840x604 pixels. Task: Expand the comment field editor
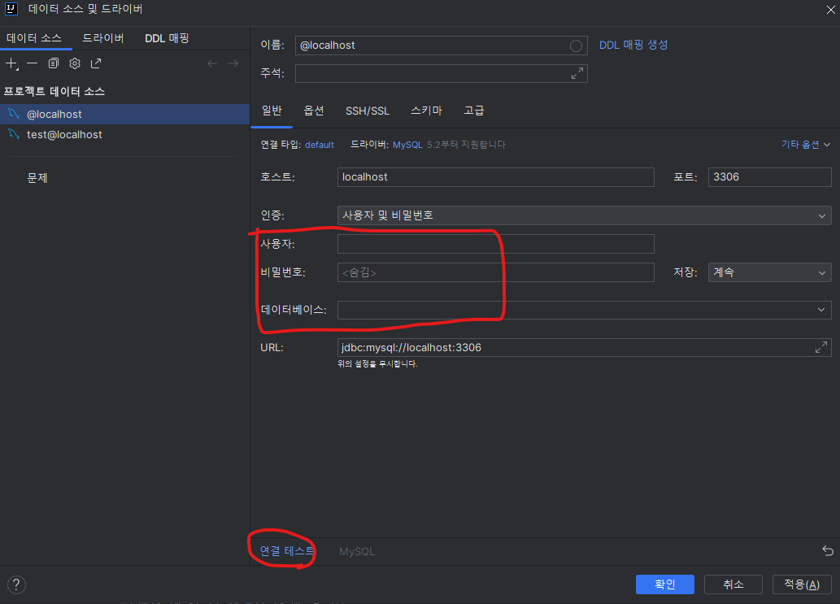(577, 73)
